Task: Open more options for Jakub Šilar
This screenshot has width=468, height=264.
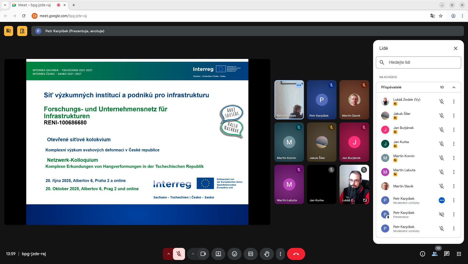Action: point(454,116)
